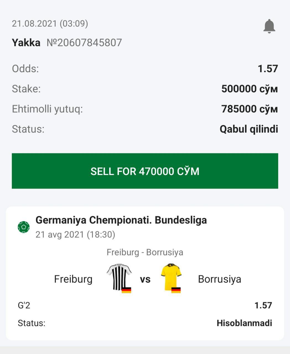Click the top Odds value 1.57
The height and width of the screenshot is (354, 290).
[x=268, y=69]
